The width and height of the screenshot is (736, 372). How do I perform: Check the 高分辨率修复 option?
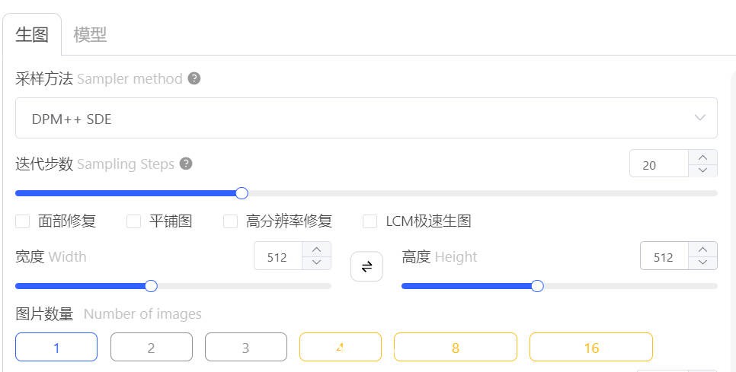coord(230,221)
